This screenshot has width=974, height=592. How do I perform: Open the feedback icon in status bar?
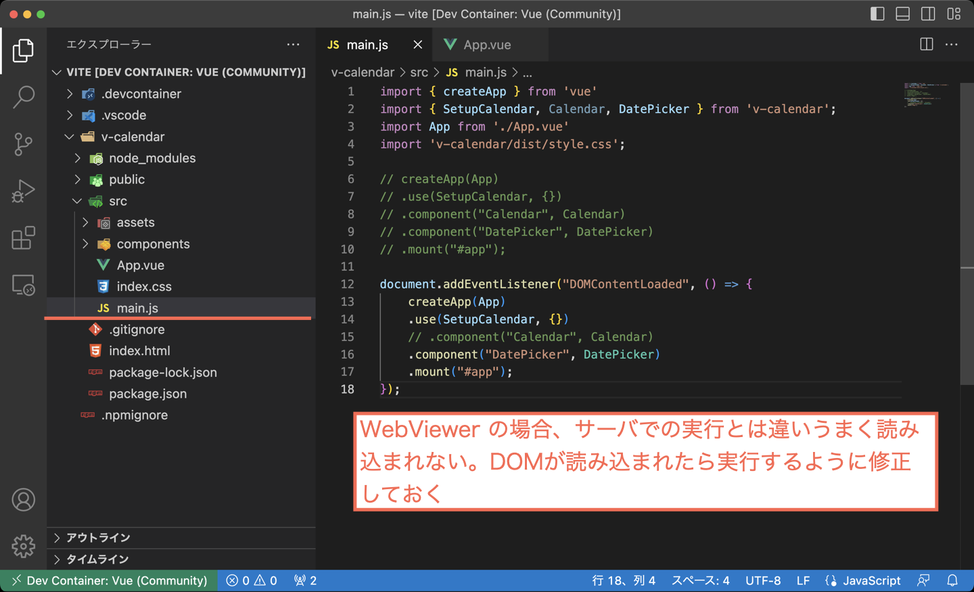click(x=923, y=580)
